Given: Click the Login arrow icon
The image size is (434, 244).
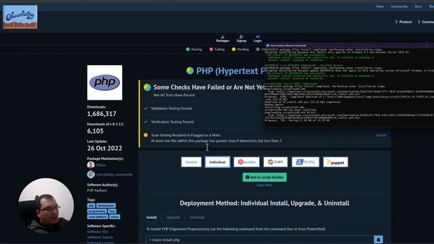Looking at the screenshot, I should point(258,37).
